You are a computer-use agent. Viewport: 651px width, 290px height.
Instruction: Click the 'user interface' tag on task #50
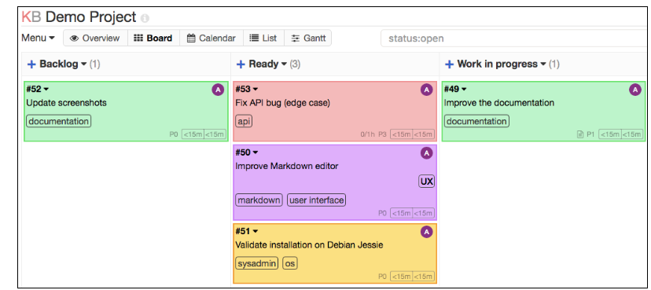[316, 200]
